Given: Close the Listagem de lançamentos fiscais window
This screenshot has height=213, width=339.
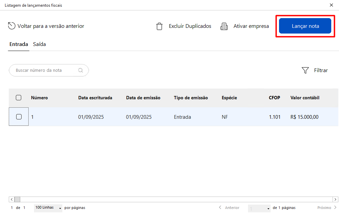Looking at the screenshot, I should tap(331, 5).
